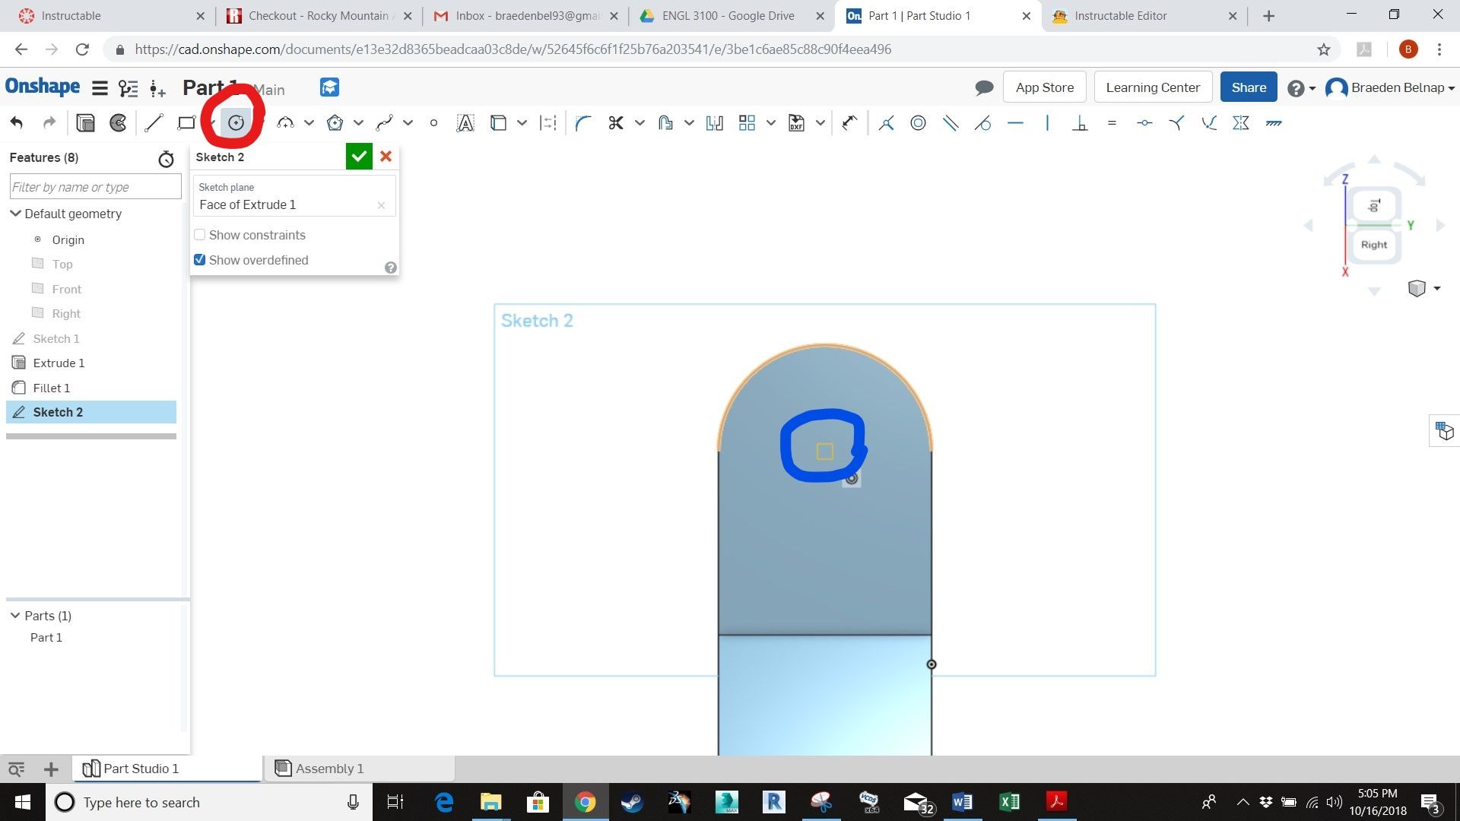Click the Undo arrow in the toolbar
The height and width of the screenshot is (821, 1460).
(17, 122)
